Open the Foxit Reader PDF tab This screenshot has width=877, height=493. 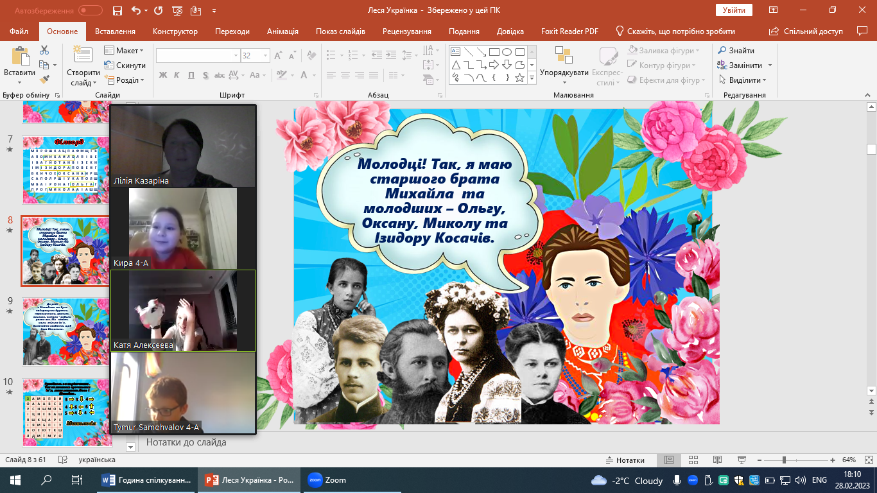click(x=568, y=31)
